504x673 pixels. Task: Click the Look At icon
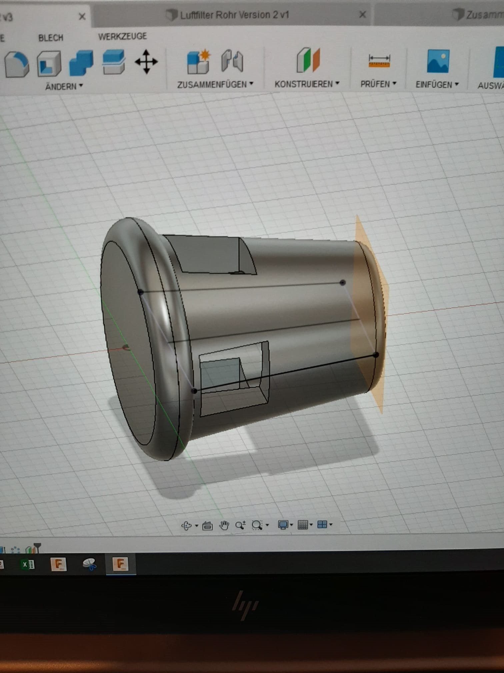tap(207, 525)
